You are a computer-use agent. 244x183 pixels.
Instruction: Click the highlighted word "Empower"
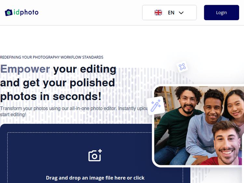25,69
